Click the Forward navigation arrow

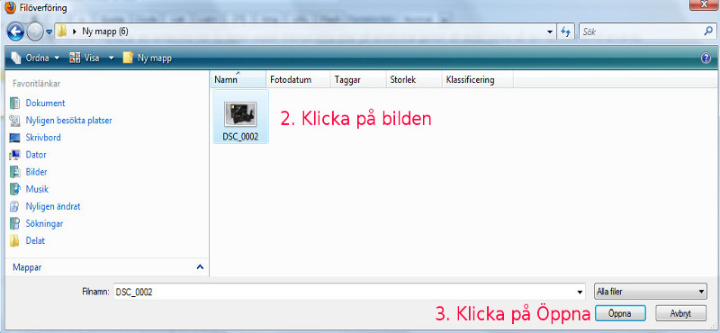(x=35, y=31)
